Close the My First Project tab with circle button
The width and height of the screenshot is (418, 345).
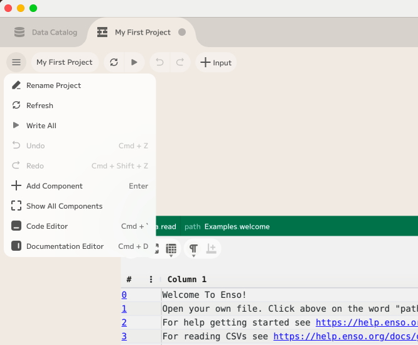(x=182, y=32)
